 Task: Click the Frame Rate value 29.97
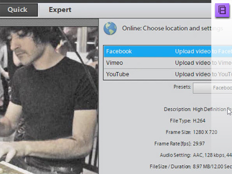[199, 144]
